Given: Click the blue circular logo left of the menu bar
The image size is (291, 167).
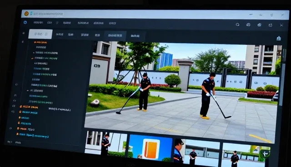Looking at the screenshot, I should click(25, 22).
